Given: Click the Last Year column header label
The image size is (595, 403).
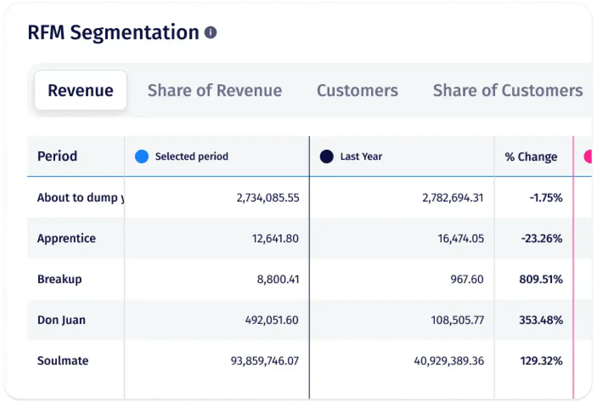Looking at the screenshot, I should pyautogui.click(x=361, y=156).
